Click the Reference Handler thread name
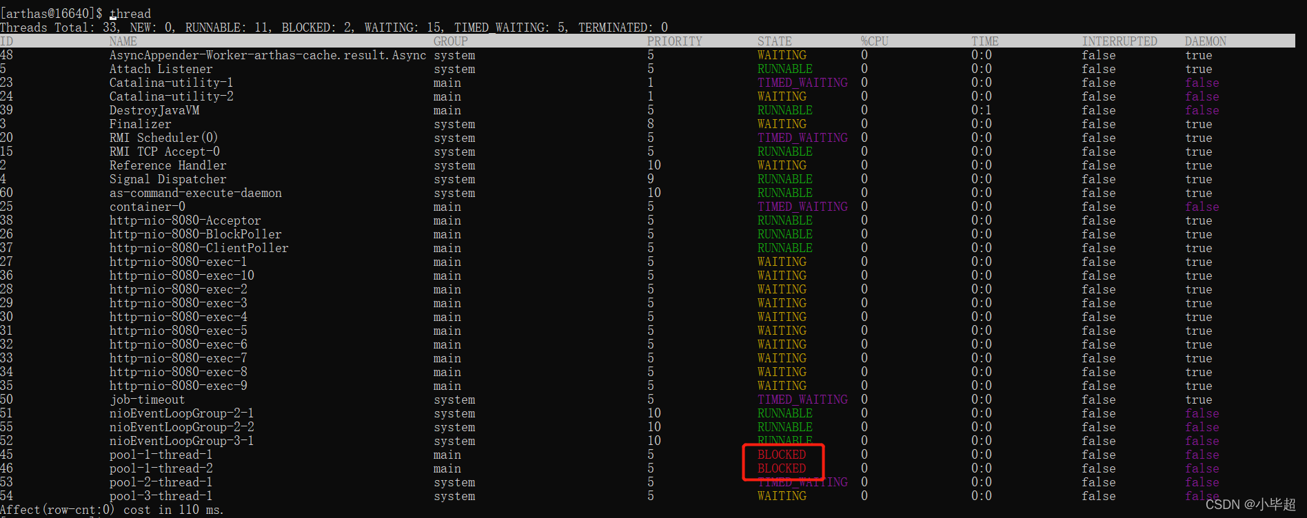The width and height of the screenshot is (1307, 518). pos(168,165)
